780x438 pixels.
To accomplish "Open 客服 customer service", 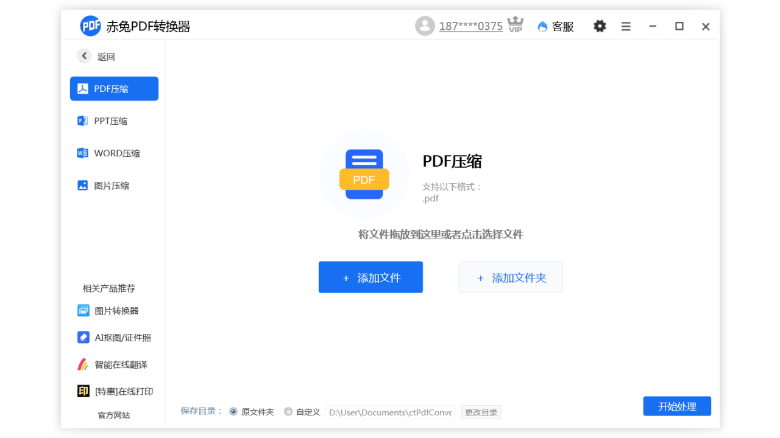I will (x=556, y=27).
